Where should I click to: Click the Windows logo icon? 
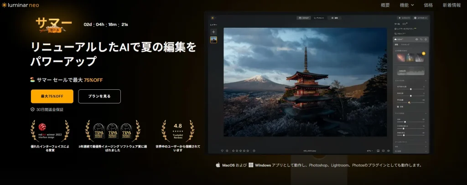pyautogui.click(x=251, y=165)
